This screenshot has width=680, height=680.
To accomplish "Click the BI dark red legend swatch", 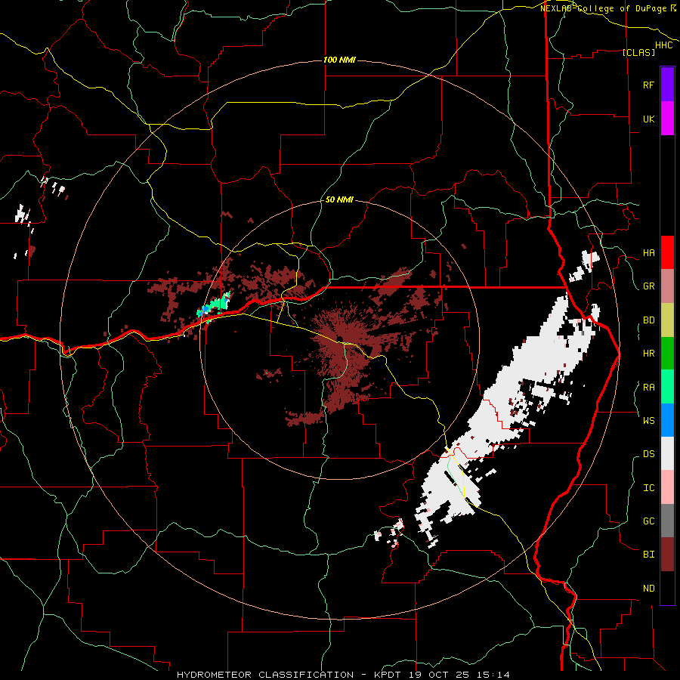I will [x=667, y=555].
